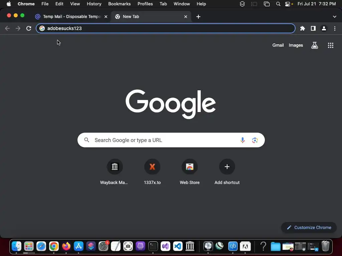
Task: Click the Add shortcut button
Action: (x=227, y=172)
